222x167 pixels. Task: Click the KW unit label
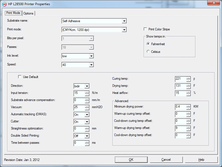point(196,106)
